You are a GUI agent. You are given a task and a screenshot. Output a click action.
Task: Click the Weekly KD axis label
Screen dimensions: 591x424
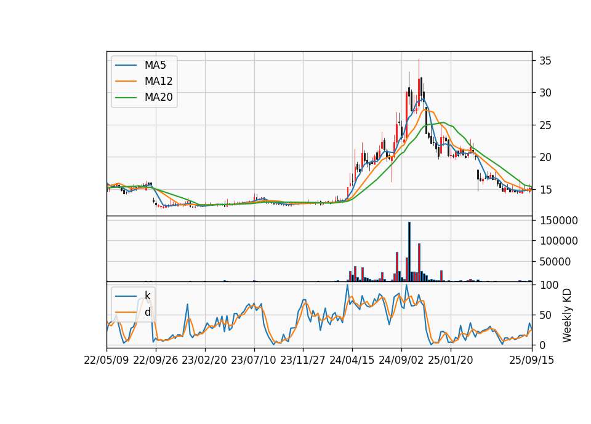[x=567, y=315]
